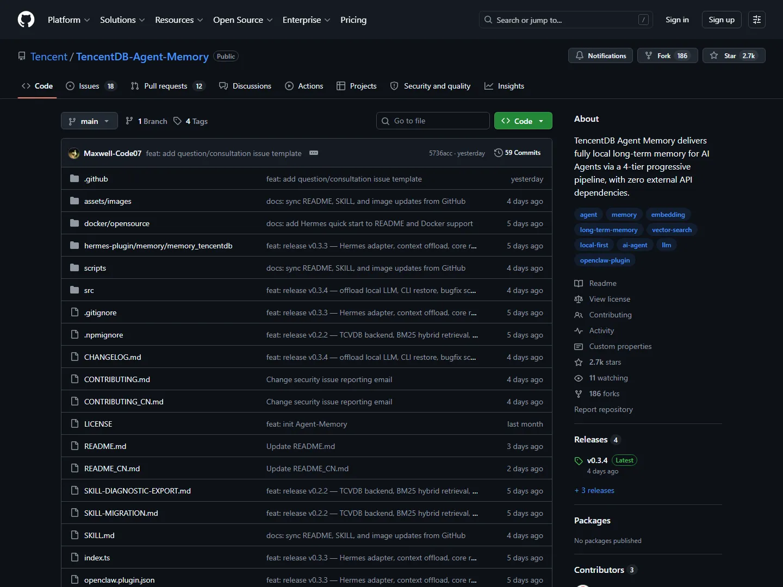Open the Tencent owner link

click(x=49, y=57)
